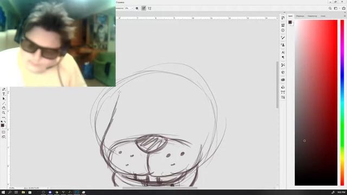
Task: Switch to the Образцы tab
Action: click(300, 16)
